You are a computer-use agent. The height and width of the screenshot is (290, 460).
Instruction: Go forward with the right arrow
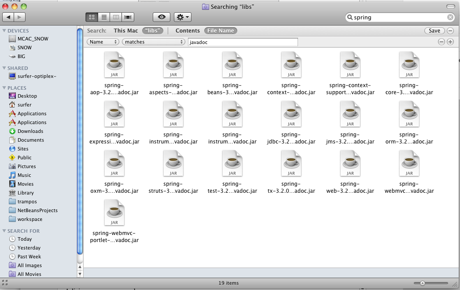coord(19,17)
